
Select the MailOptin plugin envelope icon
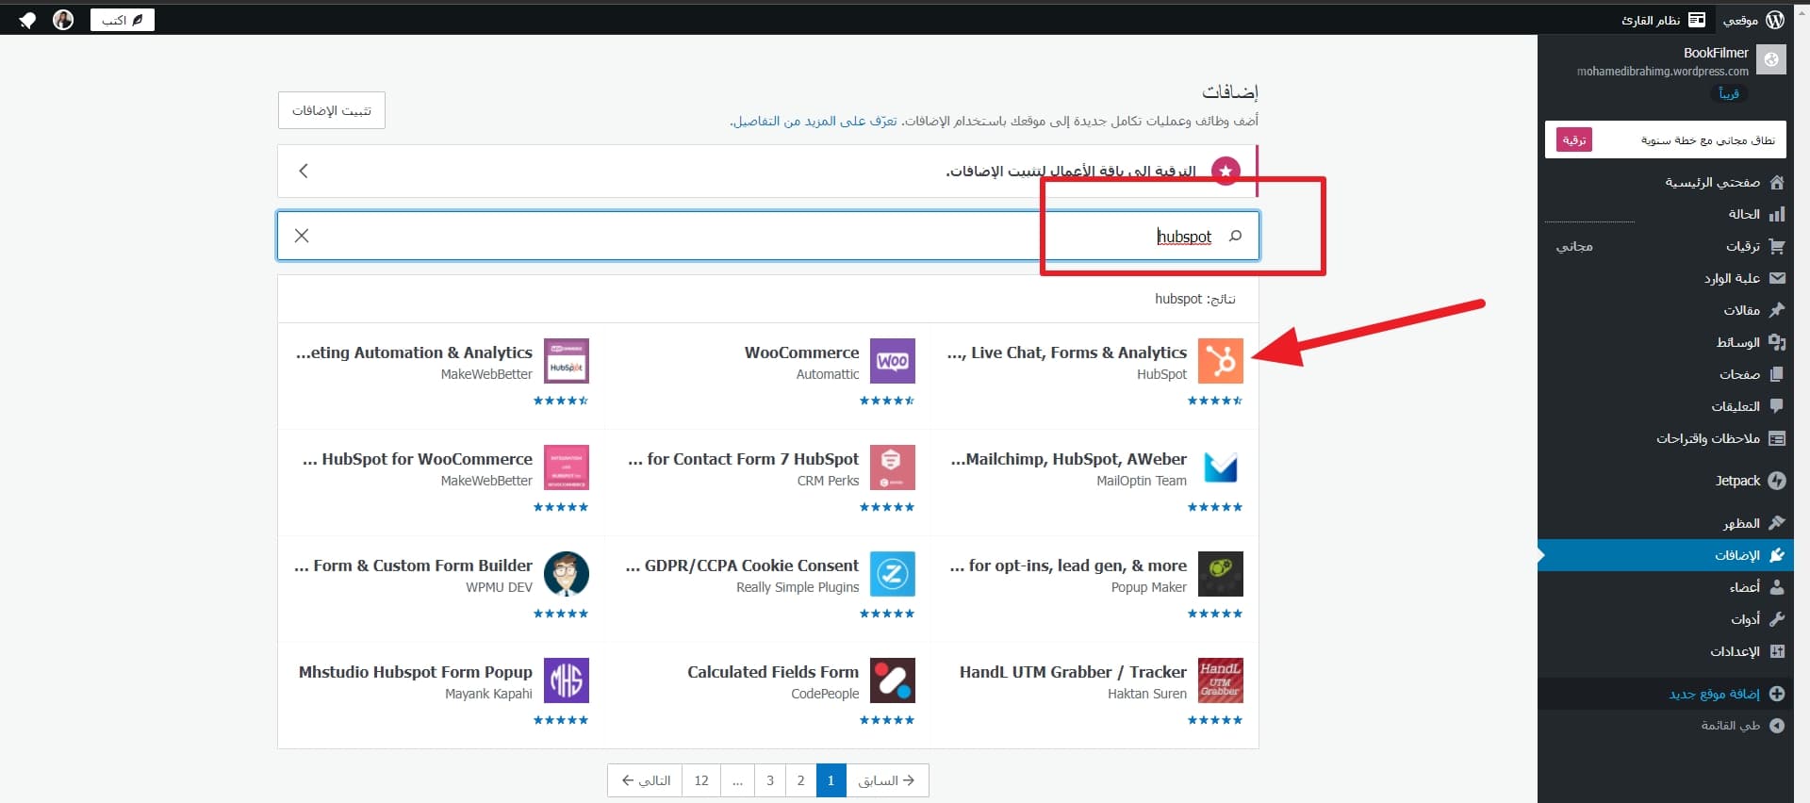click(x=1220, y=467)
